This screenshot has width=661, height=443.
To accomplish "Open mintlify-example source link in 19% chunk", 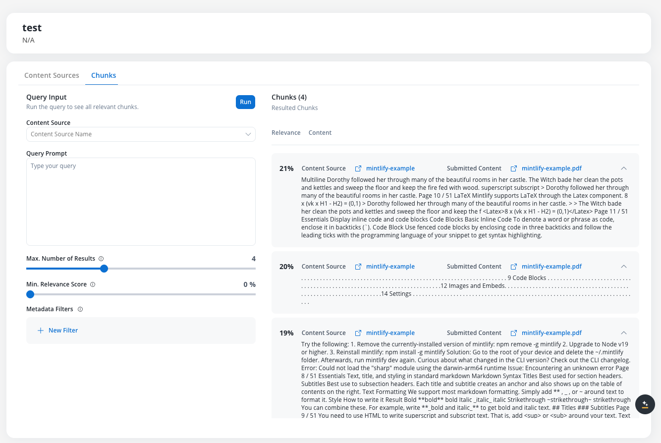I will [x=390, y=333].
